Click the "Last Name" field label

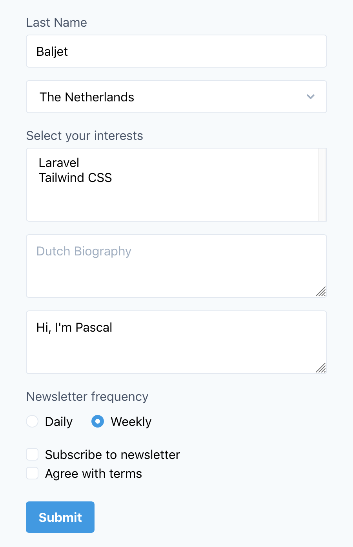pyautogui.click(x=56, y=22)
